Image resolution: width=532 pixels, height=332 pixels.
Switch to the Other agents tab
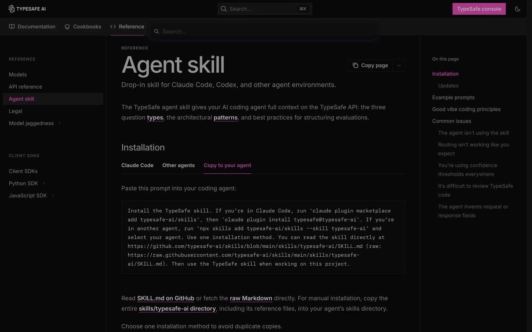[179, 165]
